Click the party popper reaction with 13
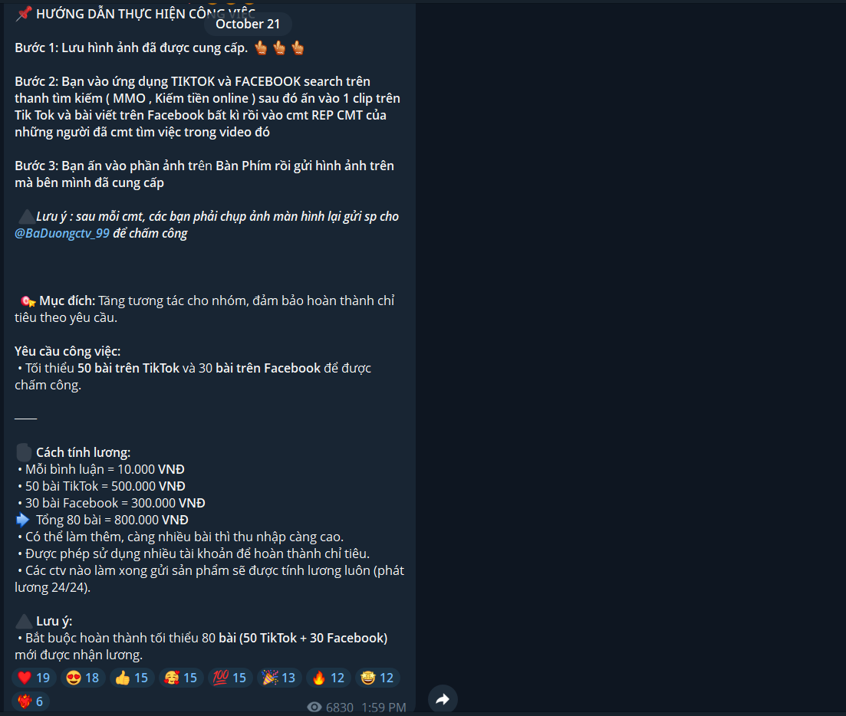846x716 pixels. (x=279, y=678)
